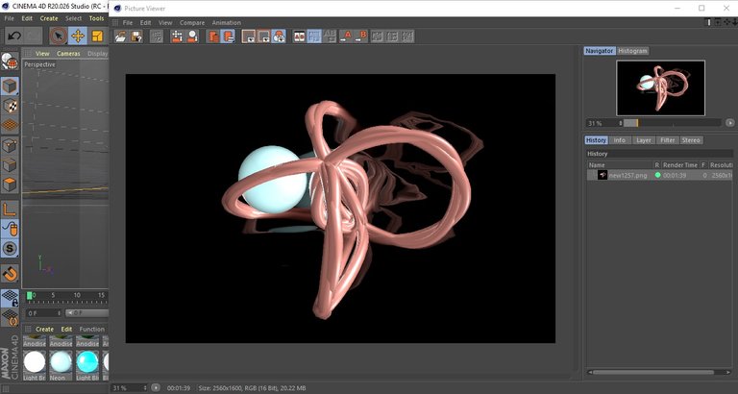Activate the Move tool with cross arrows
The width and height of the screenshot is (738, 394).
[x=78, y=36]
